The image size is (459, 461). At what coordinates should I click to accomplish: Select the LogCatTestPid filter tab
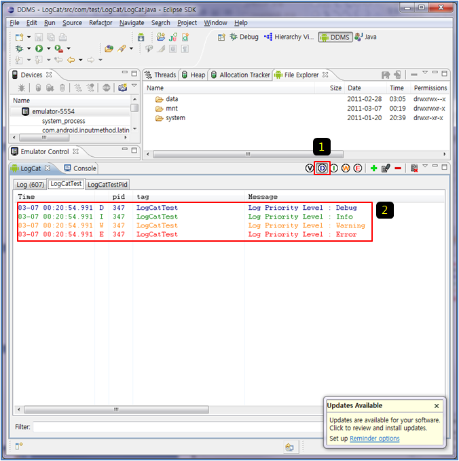[x=107, y=185]
